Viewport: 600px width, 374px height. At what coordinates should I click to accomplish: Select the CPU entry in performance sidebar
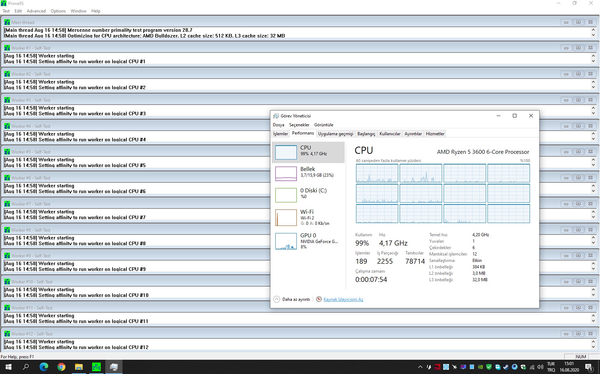tap(308, 152)
